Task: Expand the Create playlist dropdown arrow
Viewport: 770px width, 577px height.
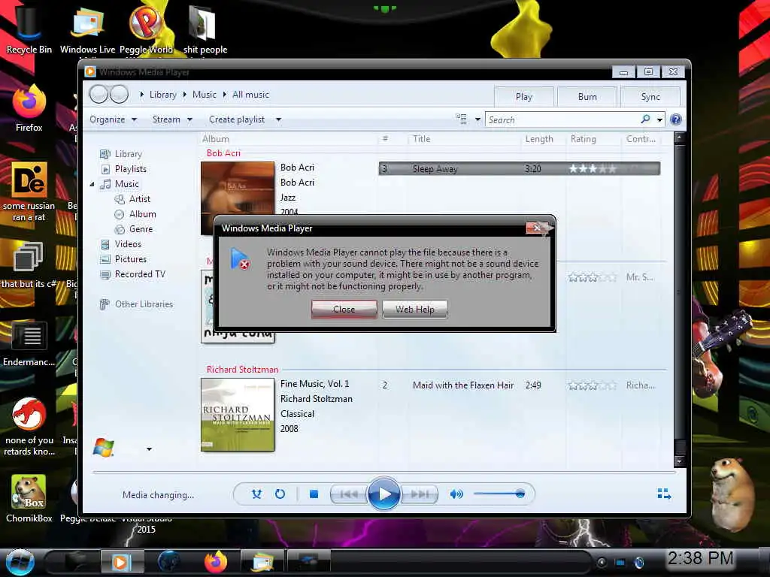Action: click(x=278, y=119)
